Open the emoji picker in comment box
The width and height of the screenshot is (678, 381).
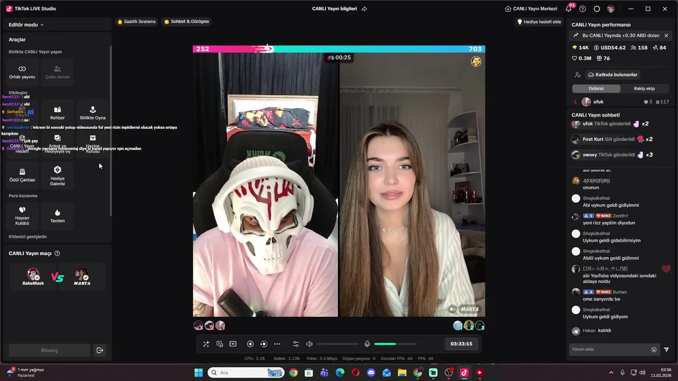(654, 349)
